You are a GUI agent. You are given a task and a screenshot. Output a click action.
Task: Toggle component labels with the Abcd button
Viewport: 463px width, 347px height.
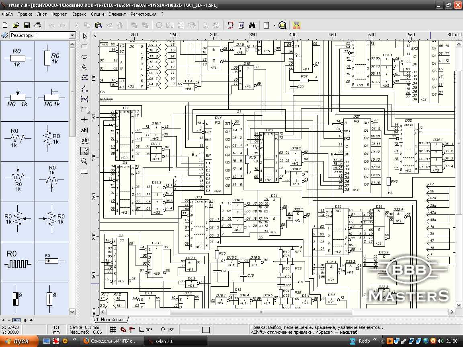pyautogui.click(x=16, y=320)
